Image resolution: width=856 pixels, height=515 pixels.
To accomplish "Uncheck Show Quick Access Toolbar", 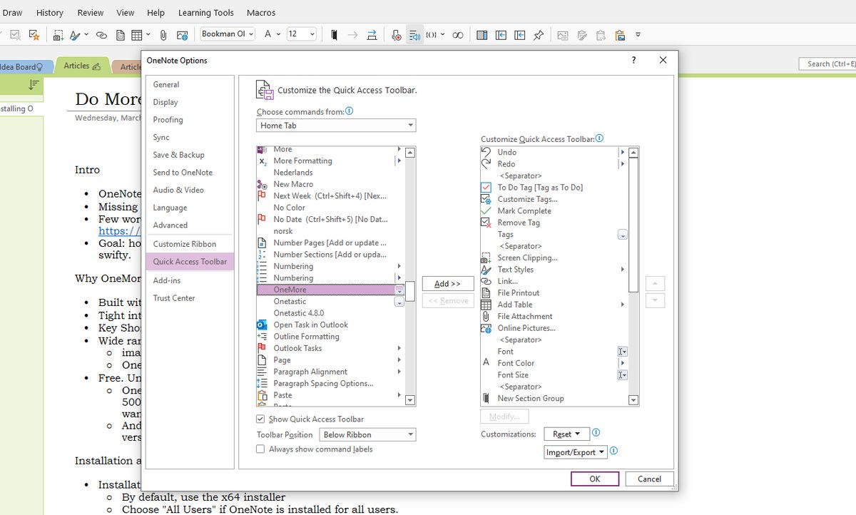I will (x=260, y=419).
